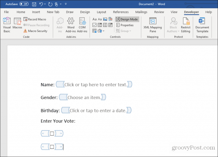Viewport: 218px width, 157px height.
Task: Switch to the References tab
Action: pos(121,12)
